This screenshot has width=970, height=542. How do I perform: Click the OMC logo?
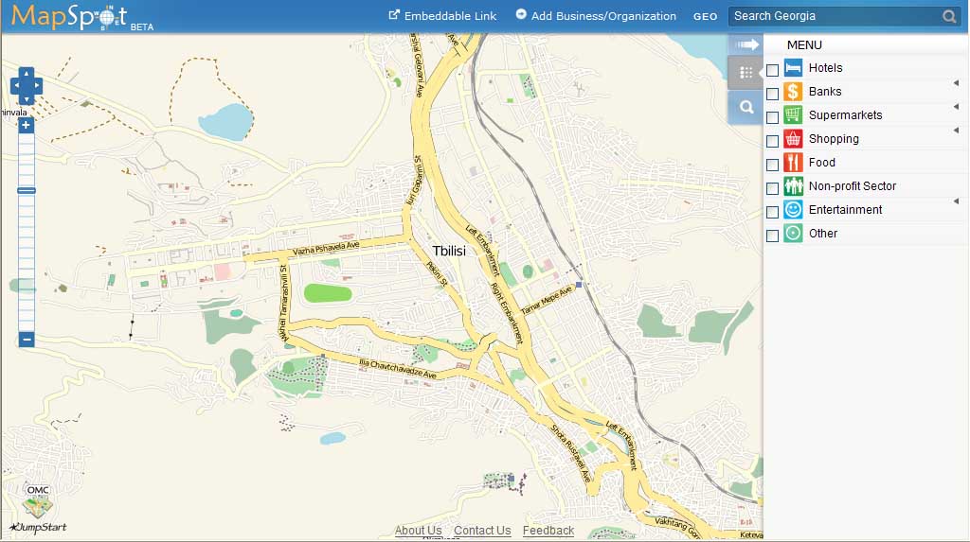coord(38,500)
